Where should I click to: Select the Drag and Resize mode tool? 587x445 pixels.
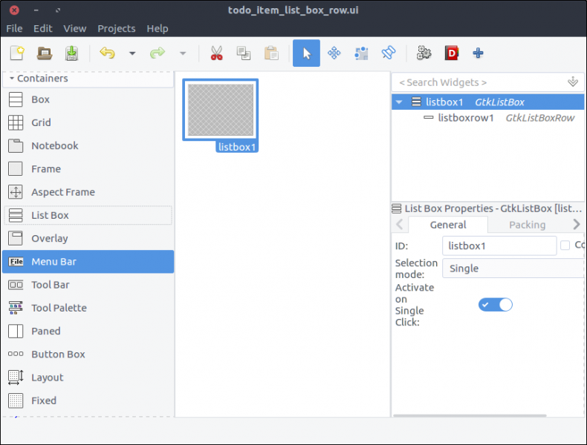pyautogui.click(x=334, y=53)
